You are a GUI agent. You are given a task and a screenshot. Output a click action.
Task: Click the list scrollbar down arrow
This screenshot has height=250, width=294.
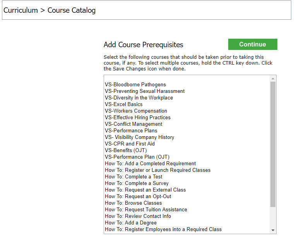[273, 230]
